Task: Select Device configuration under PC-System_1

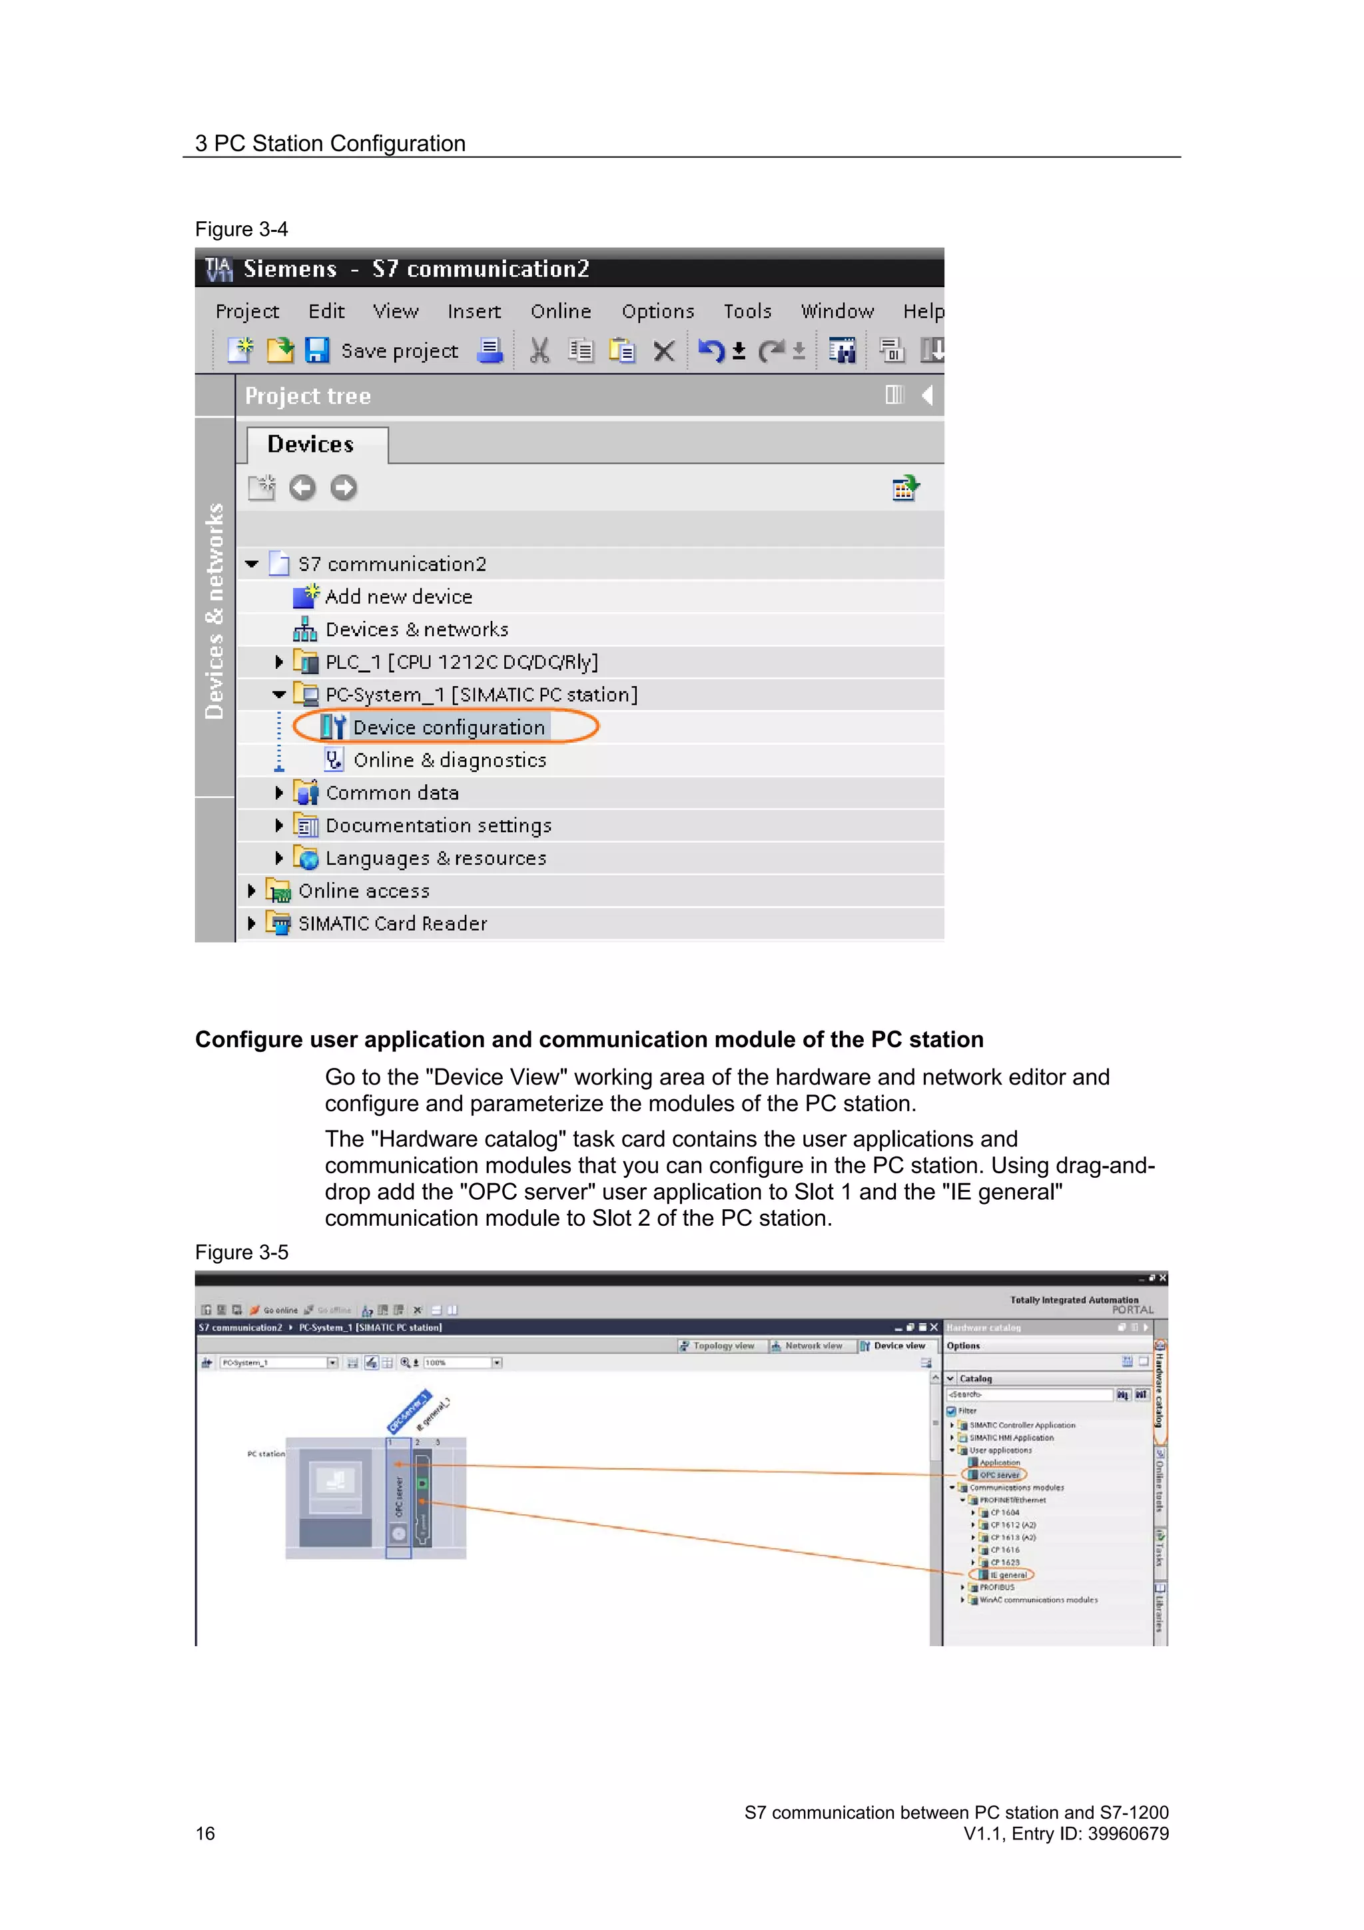Action: pyautogui.click(x=449, y=728)
